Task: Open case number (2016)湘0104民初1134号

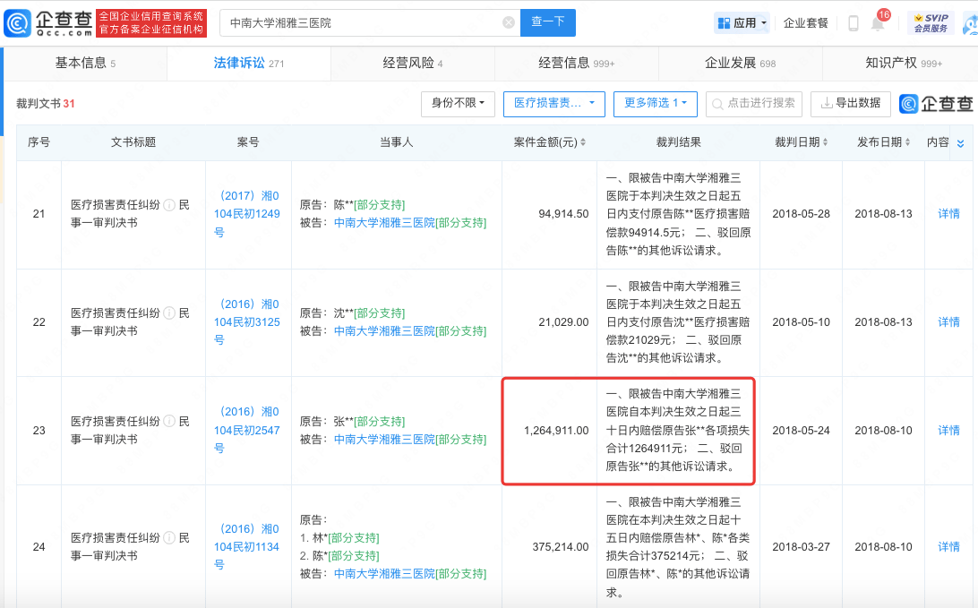Action: [x=247, y=547]
